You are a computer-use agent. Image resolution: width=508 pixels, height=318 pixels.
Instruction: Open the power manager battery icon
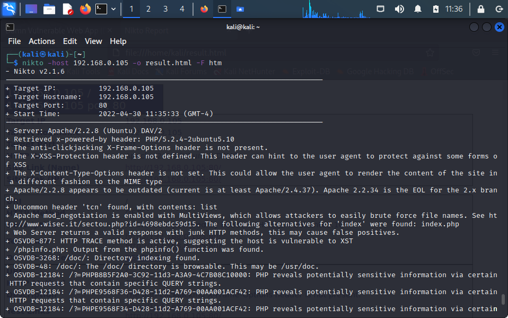point(436,8)
